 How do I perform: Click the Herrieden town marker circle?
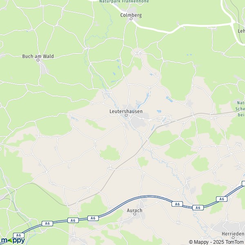tap(233, 238)
